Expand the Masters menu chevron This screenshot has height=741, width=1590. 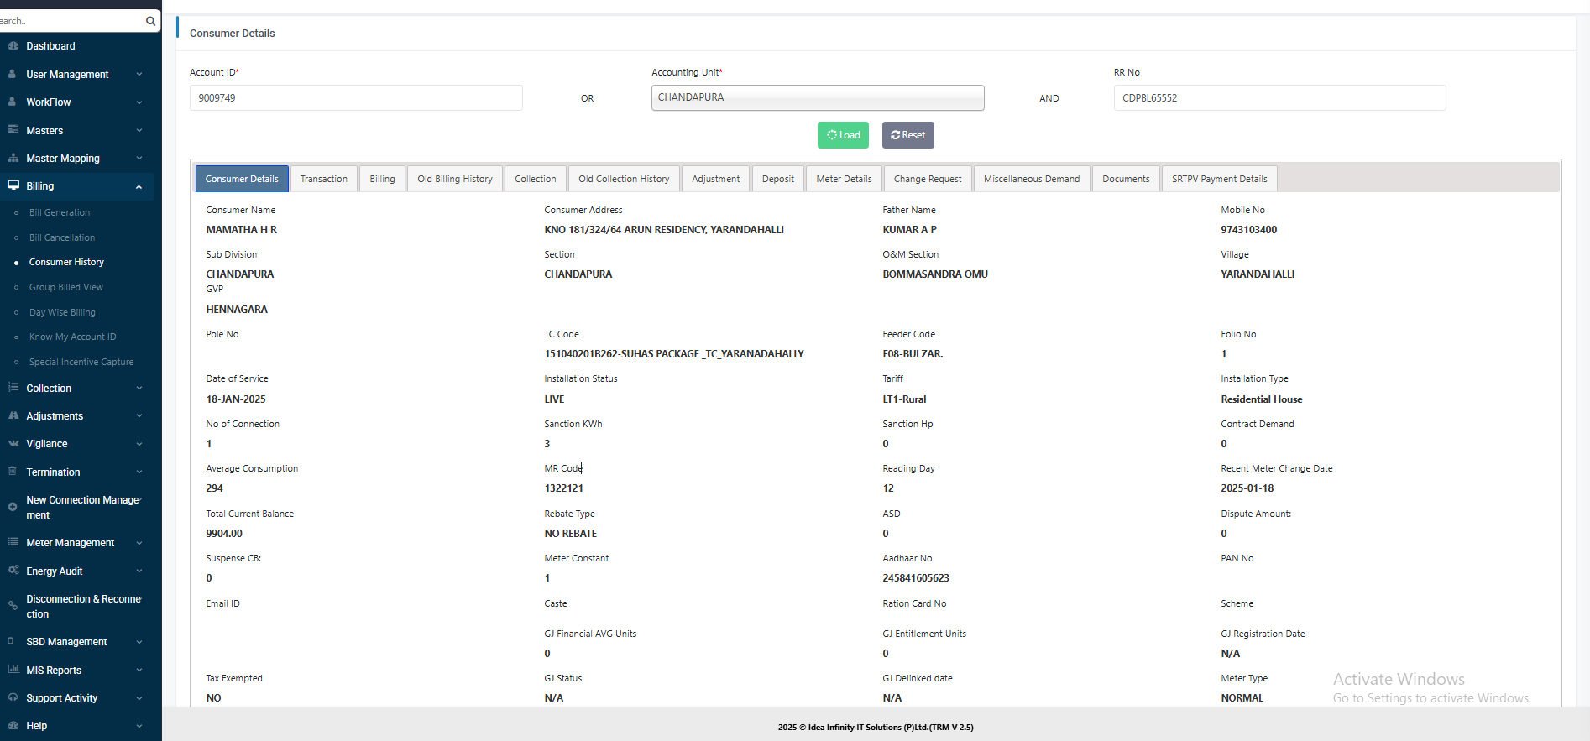[x=139, y=131]
